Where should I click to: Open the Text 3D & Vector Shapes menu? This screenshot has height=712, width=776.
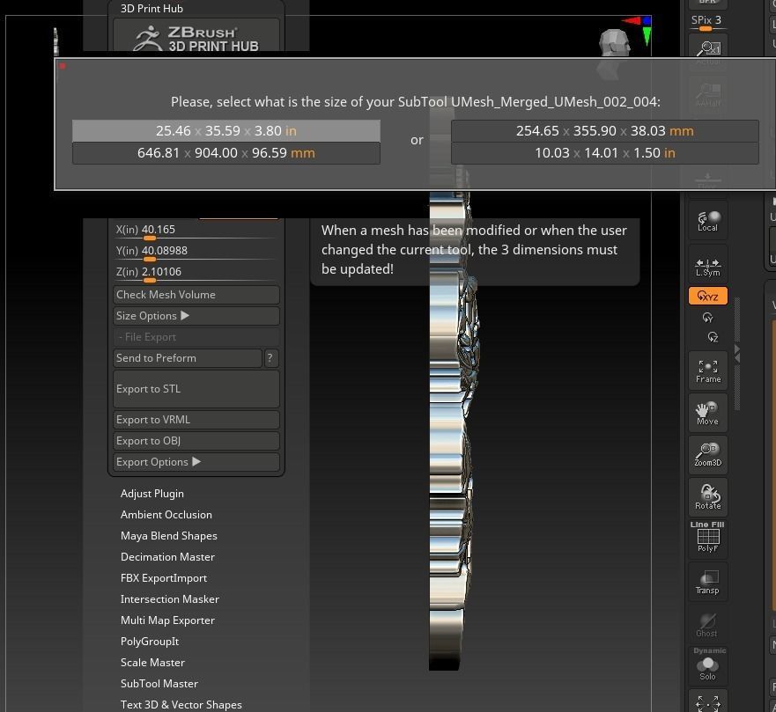click(x=181, y=705)
